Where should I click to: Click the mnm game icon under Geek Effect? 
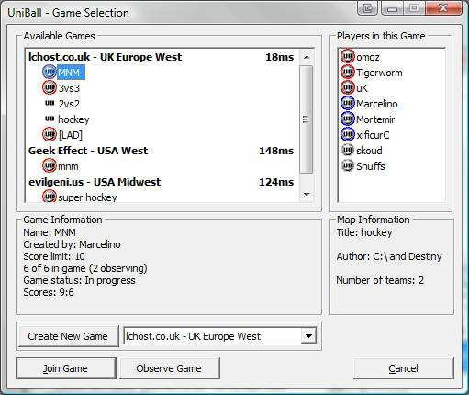tap(50, 166)
